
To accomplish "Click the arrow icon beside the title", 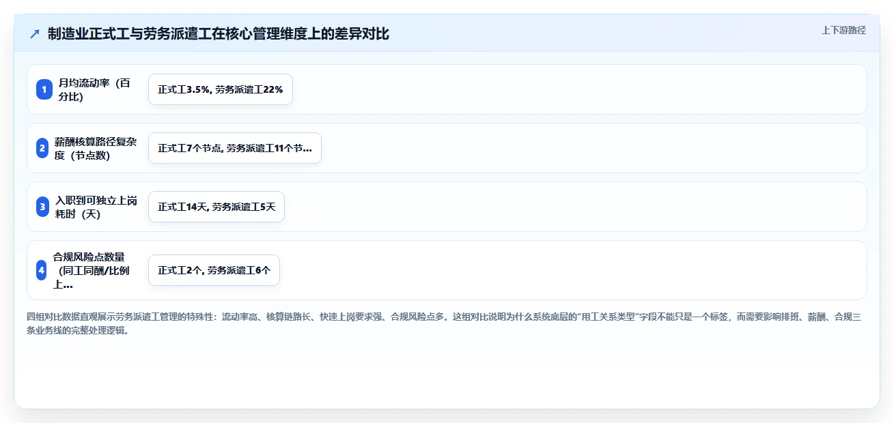I will click(35, 33).
